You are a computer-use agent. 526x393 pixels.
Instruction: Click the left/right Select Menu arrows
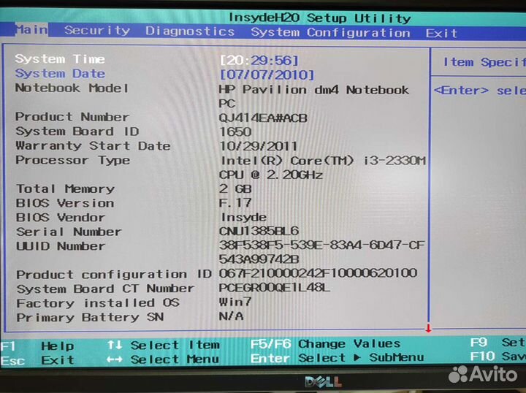[115, 359]
